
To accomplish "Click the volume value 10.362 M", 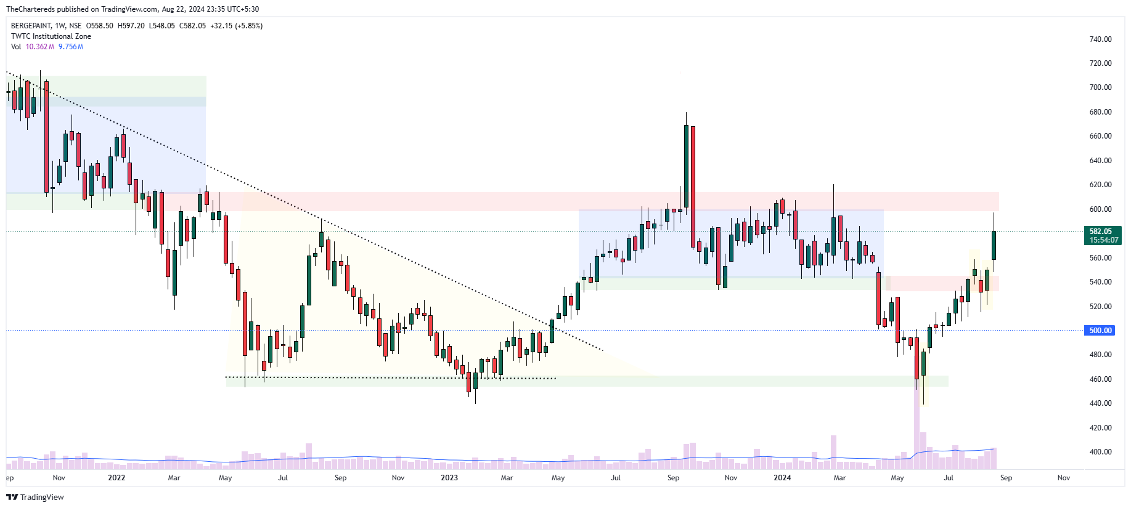I will (x=40, y=47).
